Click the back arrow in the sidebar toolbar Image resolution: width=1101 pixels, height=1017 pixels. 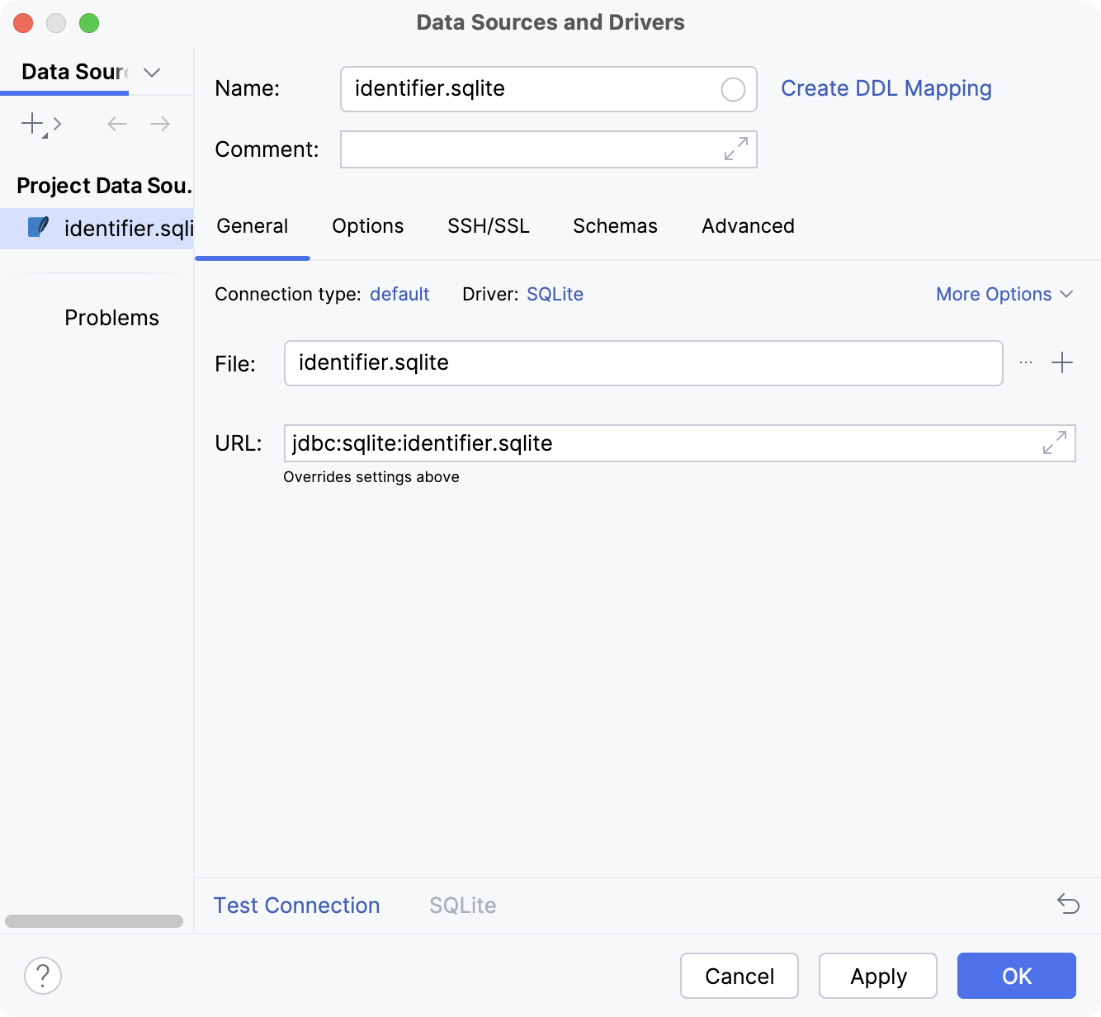point(116,124)
